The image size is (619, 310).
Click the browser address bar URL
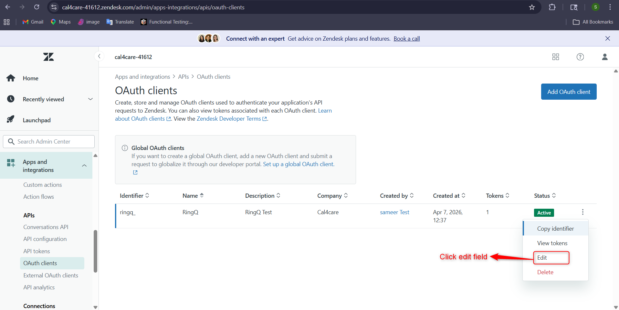[x=153, y=7]
